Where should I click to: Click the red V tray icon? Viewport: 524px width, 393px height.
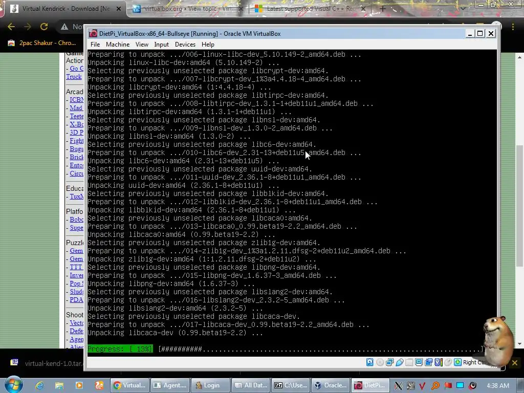(422, 386)
